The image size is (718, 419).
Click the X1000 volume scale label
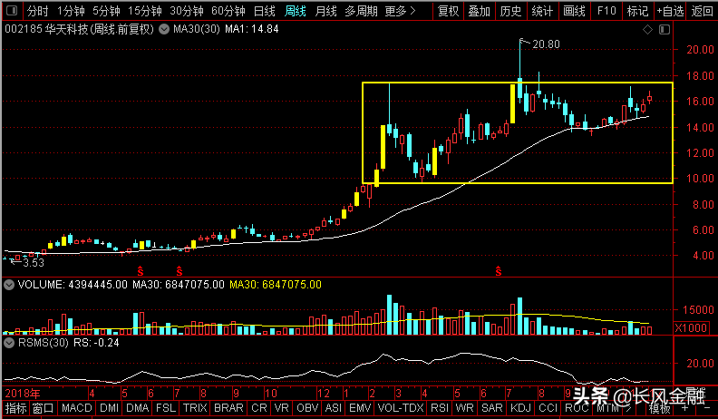click(691, 328)
